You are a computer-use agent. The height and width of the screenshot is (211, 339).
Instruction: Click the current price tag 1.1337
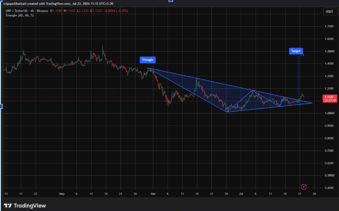click(x=330, y=99)
